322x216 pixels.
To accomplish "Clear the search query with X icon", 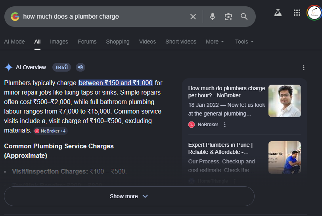I will (x=193, y=17).
